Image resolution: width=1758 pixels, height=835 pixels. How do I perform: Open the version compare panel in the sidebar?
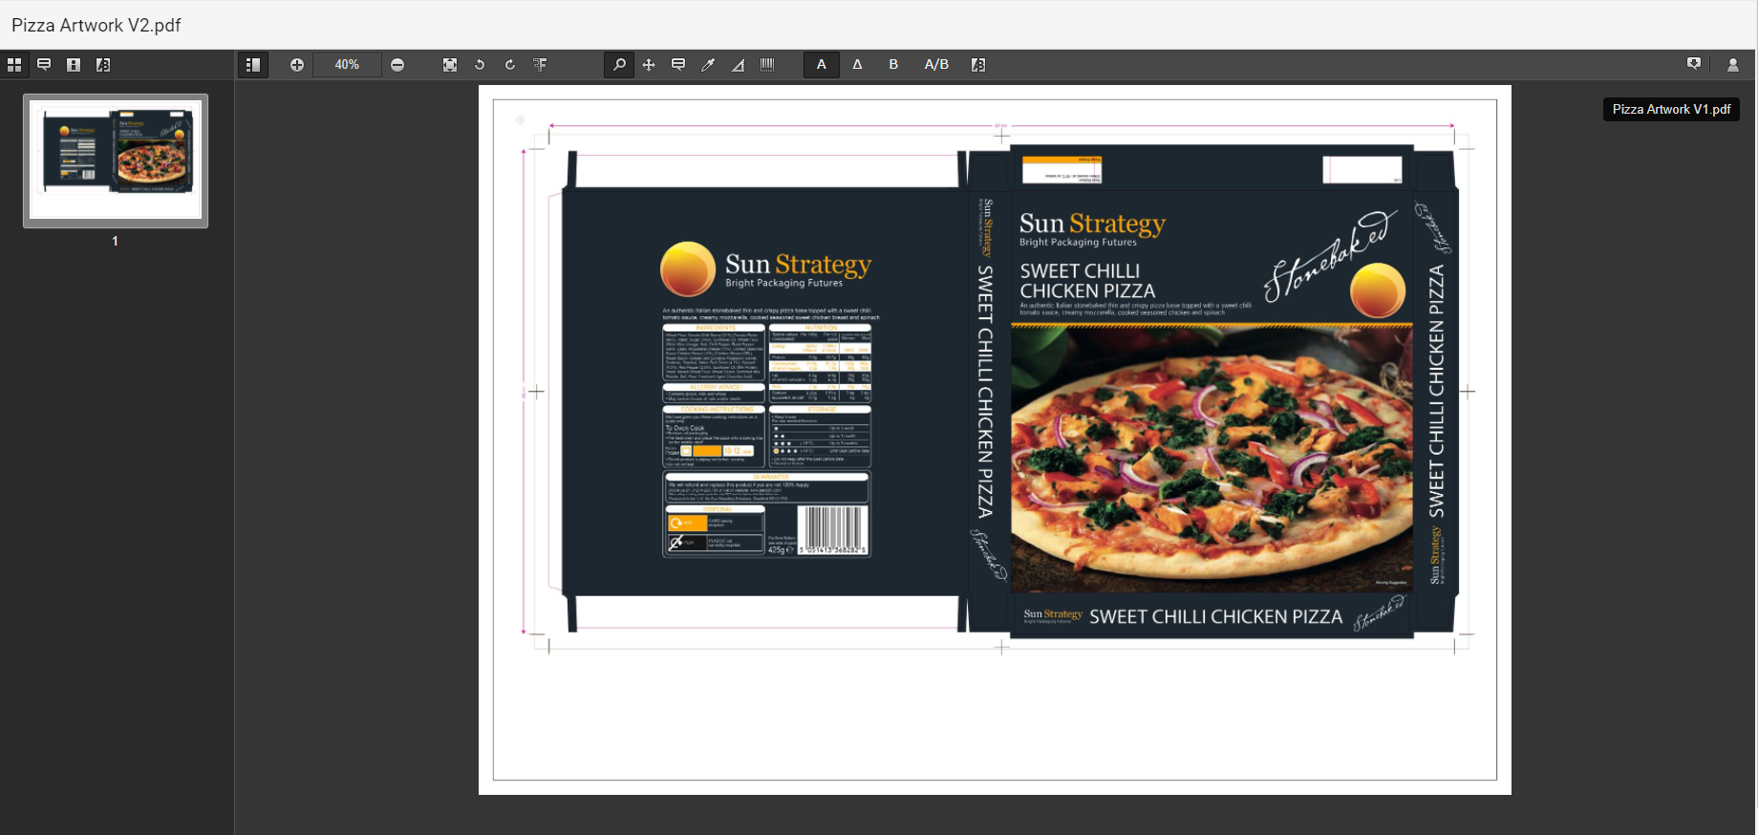pyautogui.click(x=103, y=65)
